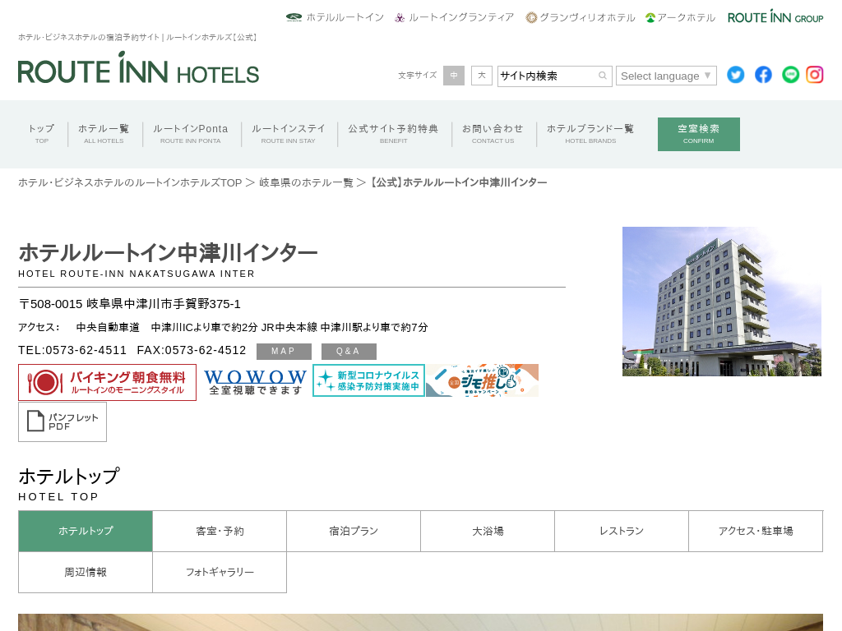Screen dimensions: 842x631
Task: Open the ルートインステイ menu item
Action: click(289, 134)
